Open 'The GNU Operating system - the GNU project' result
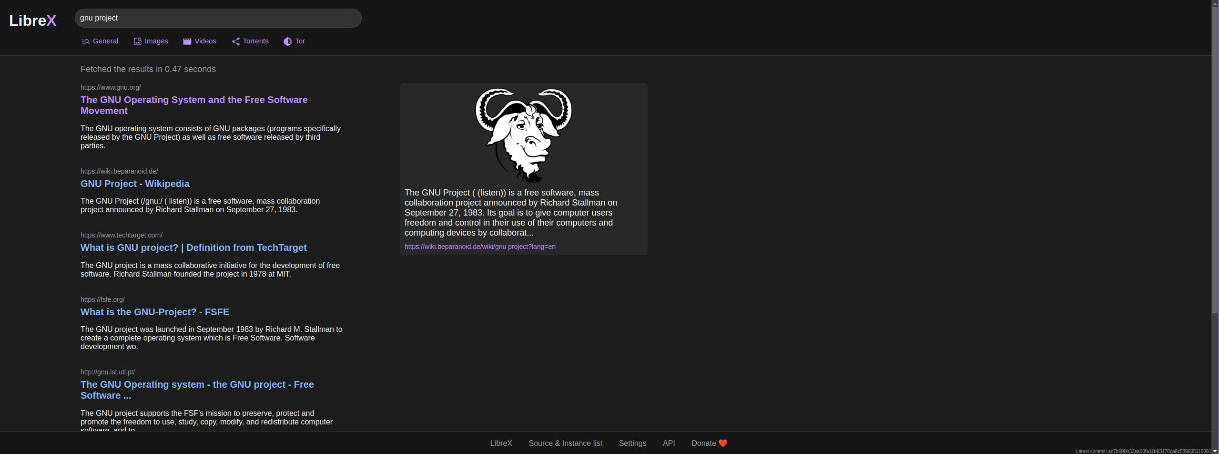The image size is (1219, 454). (x=197, y=390)
